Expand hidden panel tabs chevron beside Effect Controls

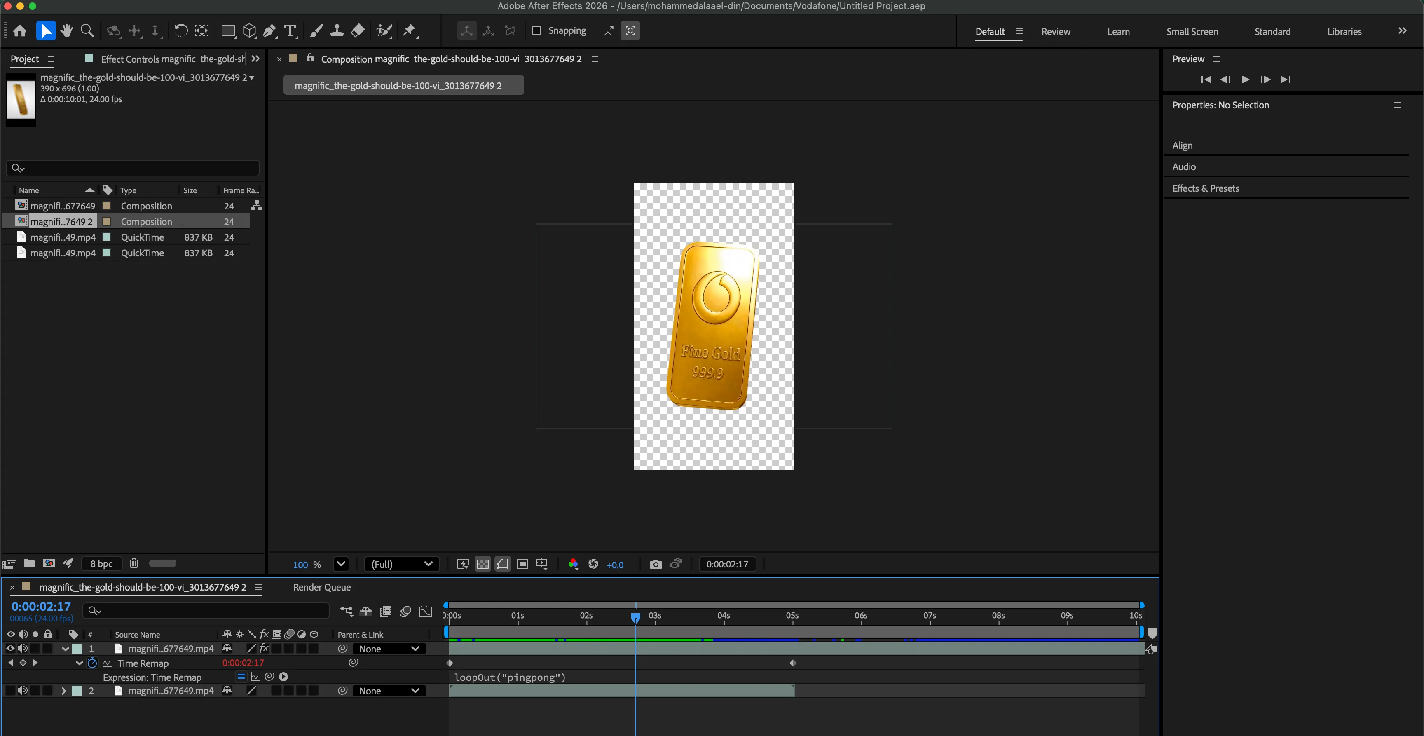[x=255, y=59]
